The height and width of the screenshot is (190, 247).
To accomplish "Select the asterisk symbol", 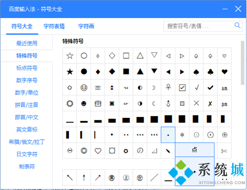I will [182, 135].
